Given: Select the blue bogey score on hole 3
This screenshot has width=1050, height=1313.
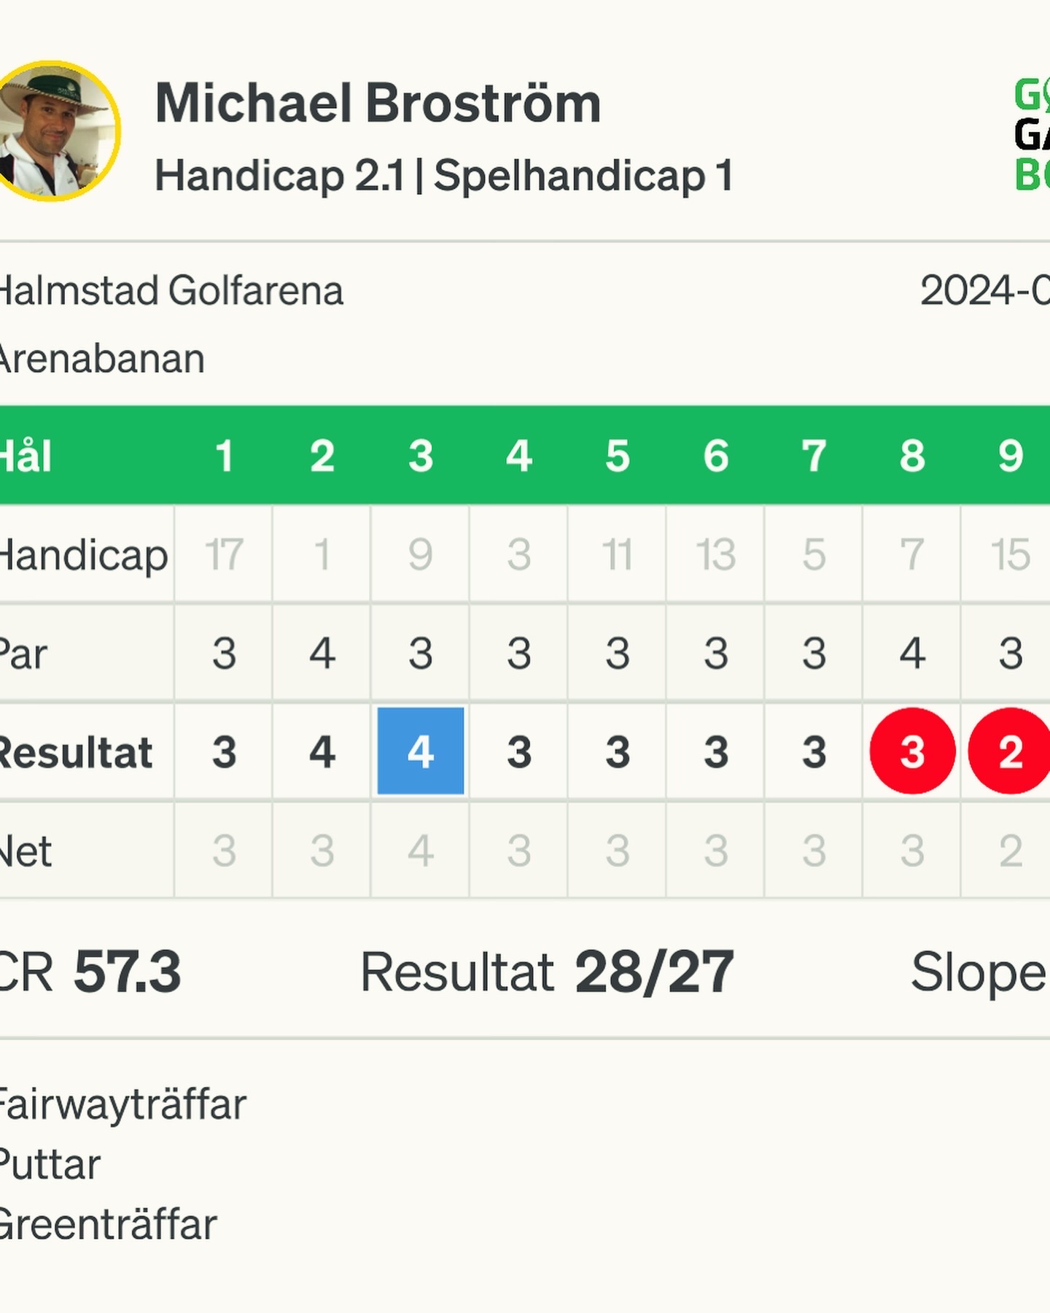Looking at the screenshot, I should point(421,751).
